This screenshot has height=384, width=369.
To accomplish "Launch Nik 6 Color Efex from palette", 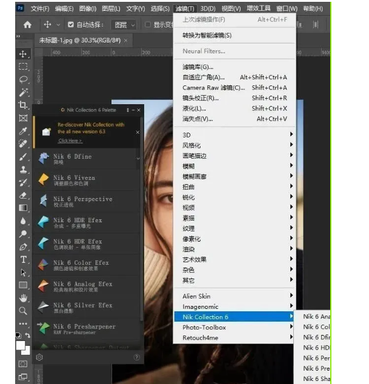I will coord(87,265).
